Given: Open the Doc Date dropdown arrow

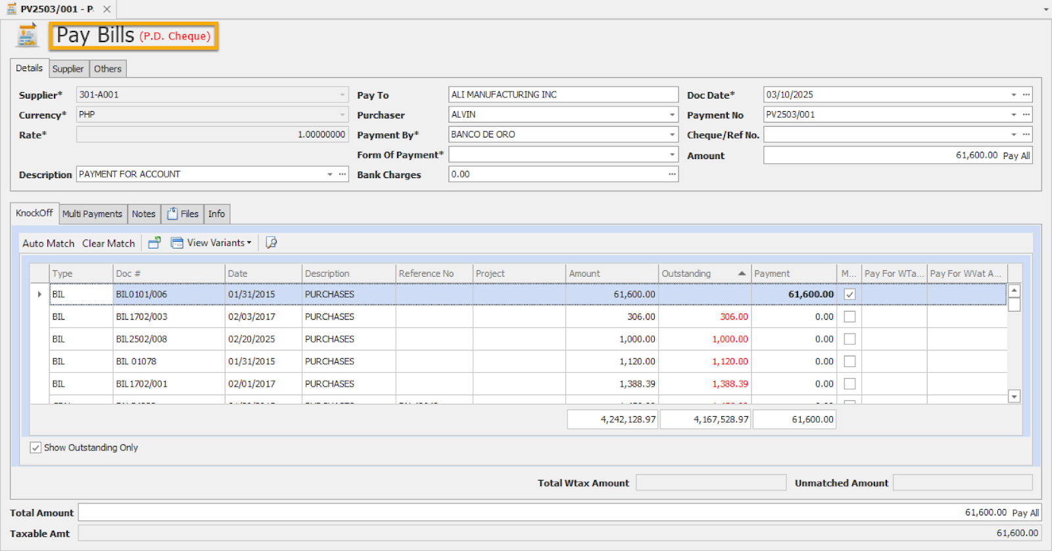Looking at the screenshot, I should (x=1014, y=95).
